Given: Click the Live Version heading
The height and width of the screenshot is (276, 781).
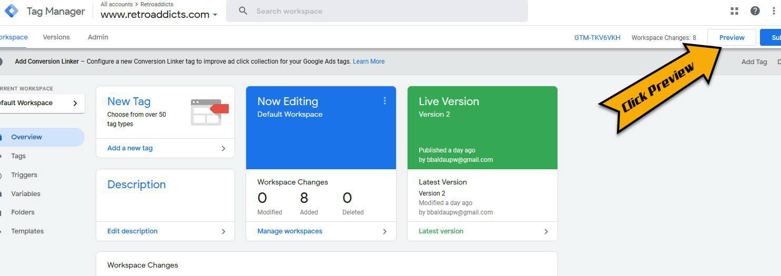Looking at the screenshot, I should [449, 101].
